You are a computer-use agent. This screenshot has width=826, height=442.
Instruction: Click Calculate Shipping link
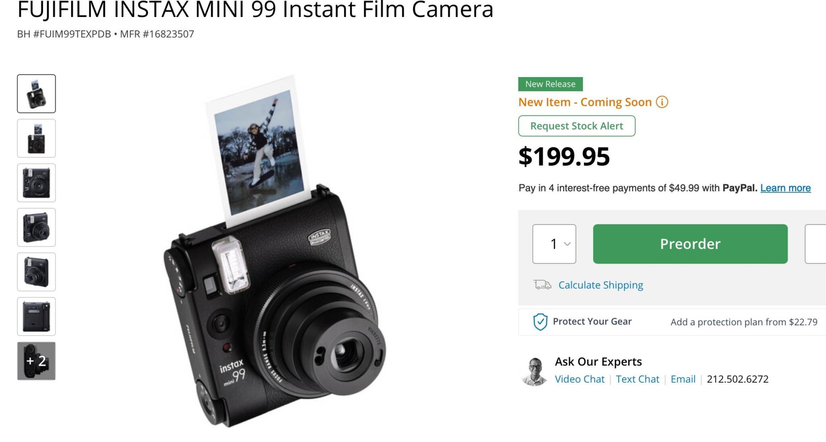601,285
